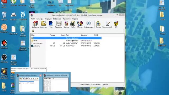Sort by the CRC32 column header
169x95 pixels.
click(96, 35)
